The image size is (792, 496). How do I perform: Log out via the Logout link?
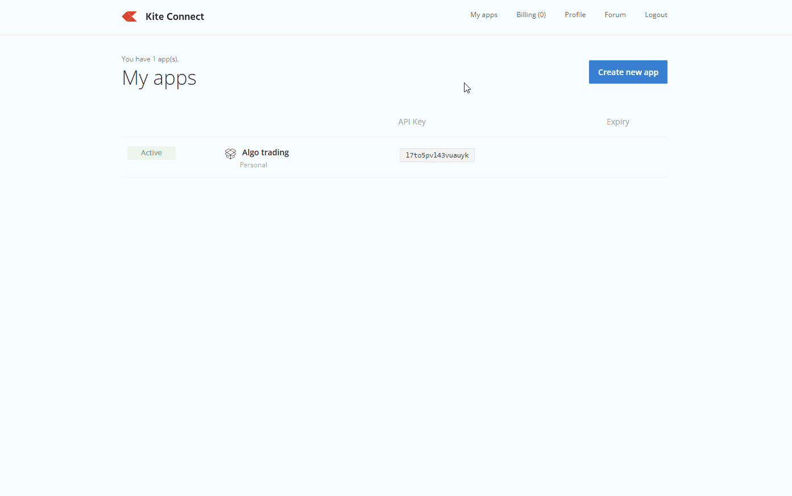pyautogui.click(x=656, y=15)
